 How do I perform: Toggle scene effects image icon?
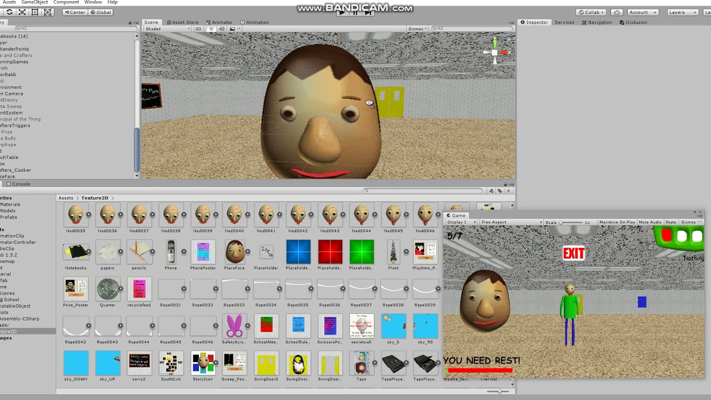(x=232, y=29)
